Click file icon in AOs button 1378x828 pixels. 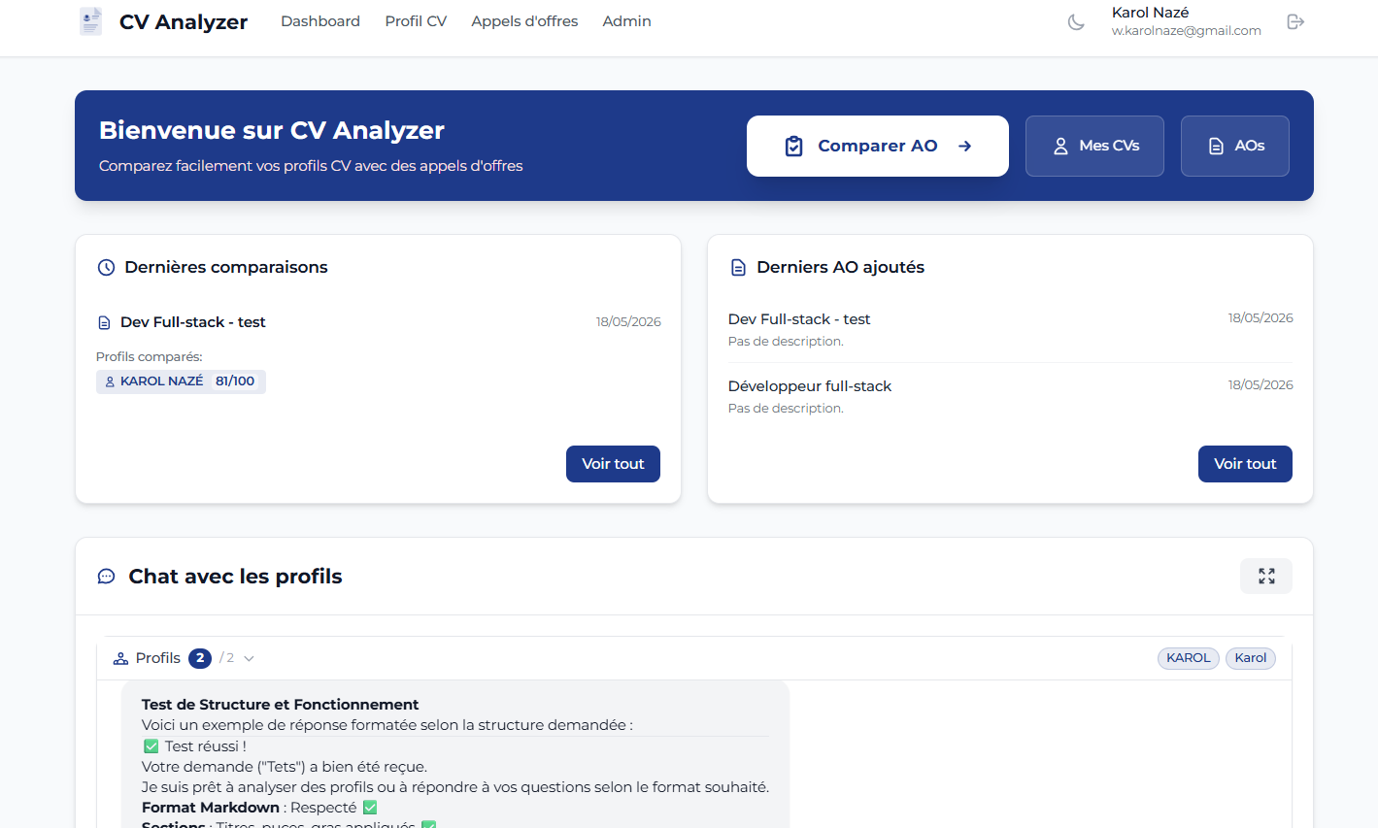[1216, 146]
